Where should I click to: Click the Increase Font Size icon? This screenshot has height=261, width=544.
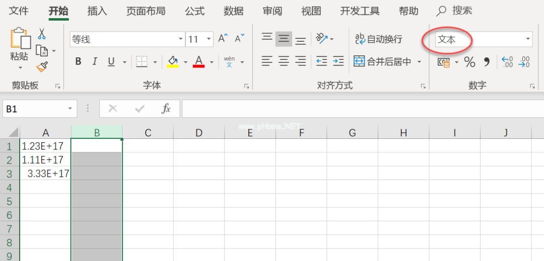[x=223, y=39]
